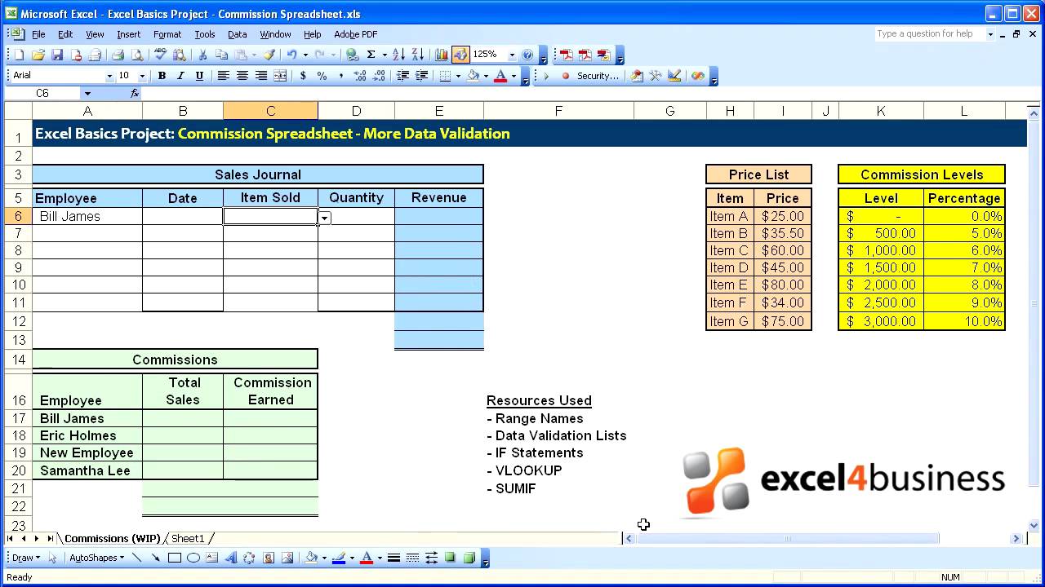Open the Data menu
The width and height of the screenshot is (1045, 587).
(x=237, y=34)
